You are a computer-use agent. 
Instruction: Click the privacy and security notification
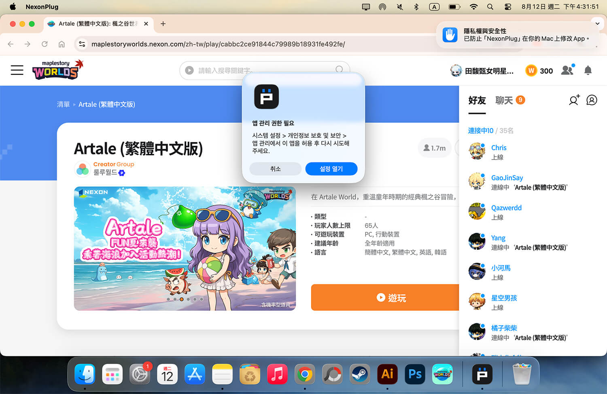(x=518, y=35)
